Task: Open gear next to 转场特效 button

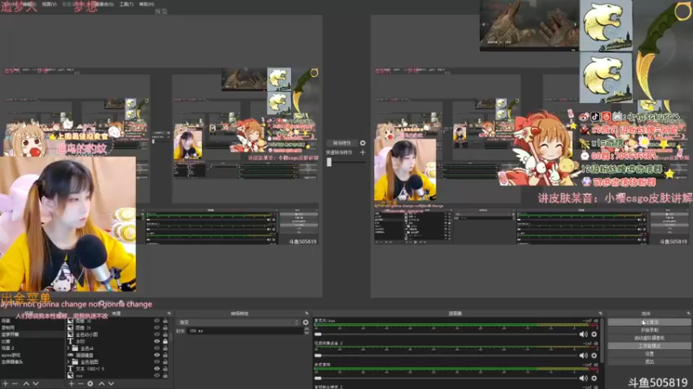Action: [x=362, y=143]
